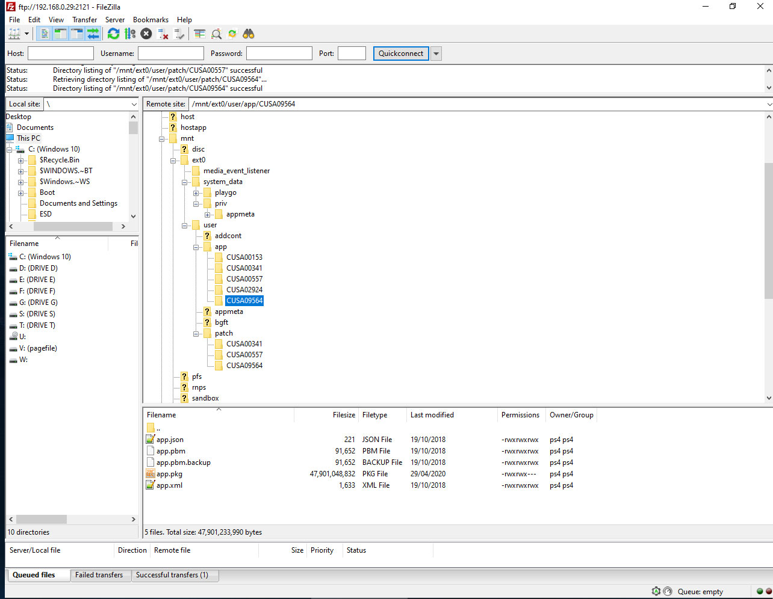Collapse the ext0 folder node
The height and width of the screenshot is (599, 773).
pyautogui.click(x=173, y=160)
